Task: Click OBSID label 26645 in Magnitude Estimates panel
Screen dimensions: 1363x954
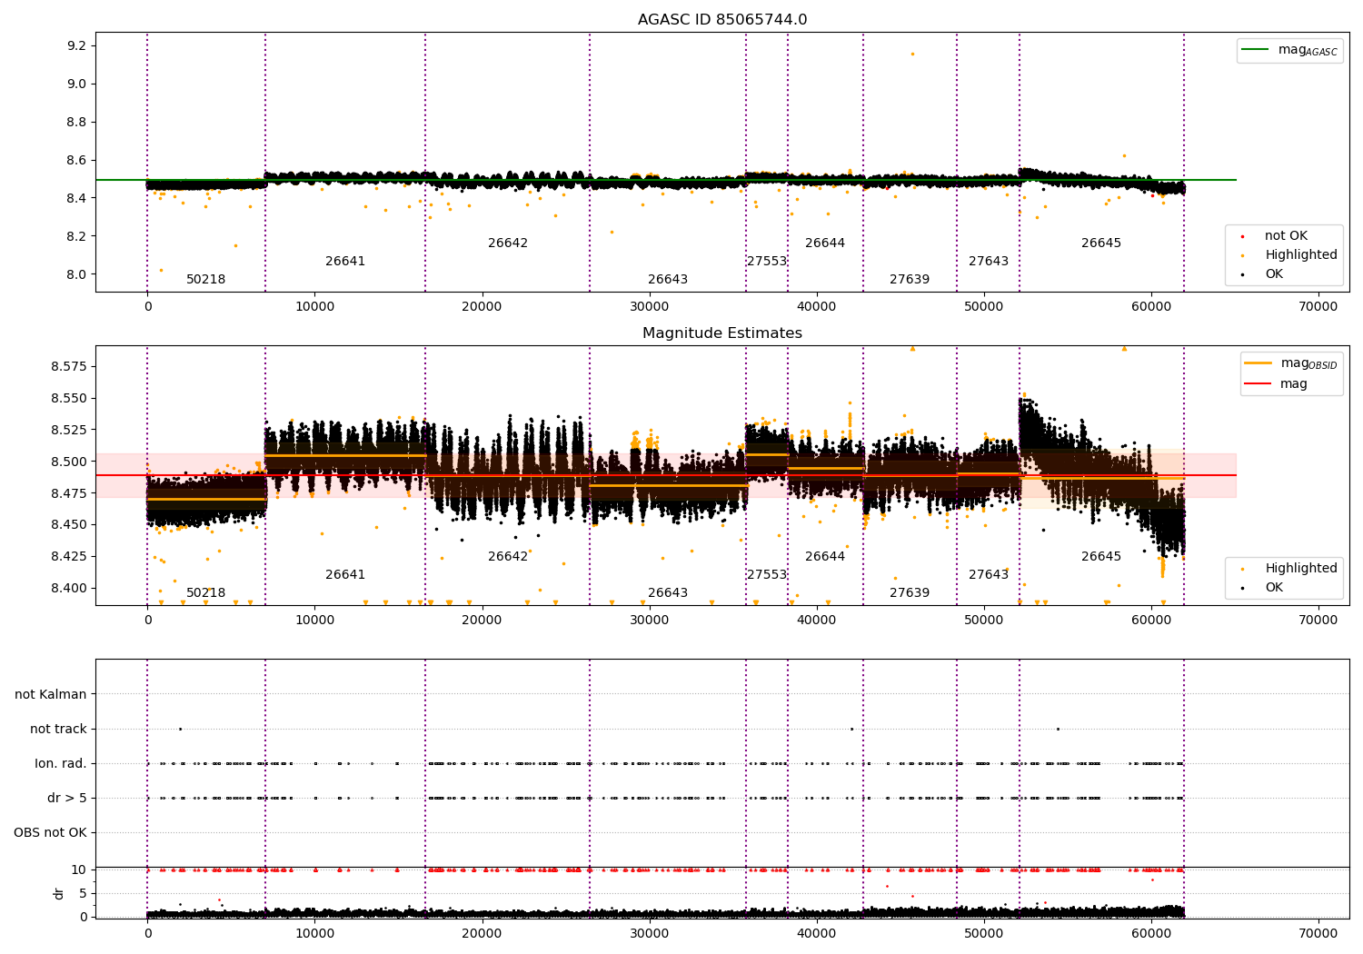Action: (x=1101, y=557)
